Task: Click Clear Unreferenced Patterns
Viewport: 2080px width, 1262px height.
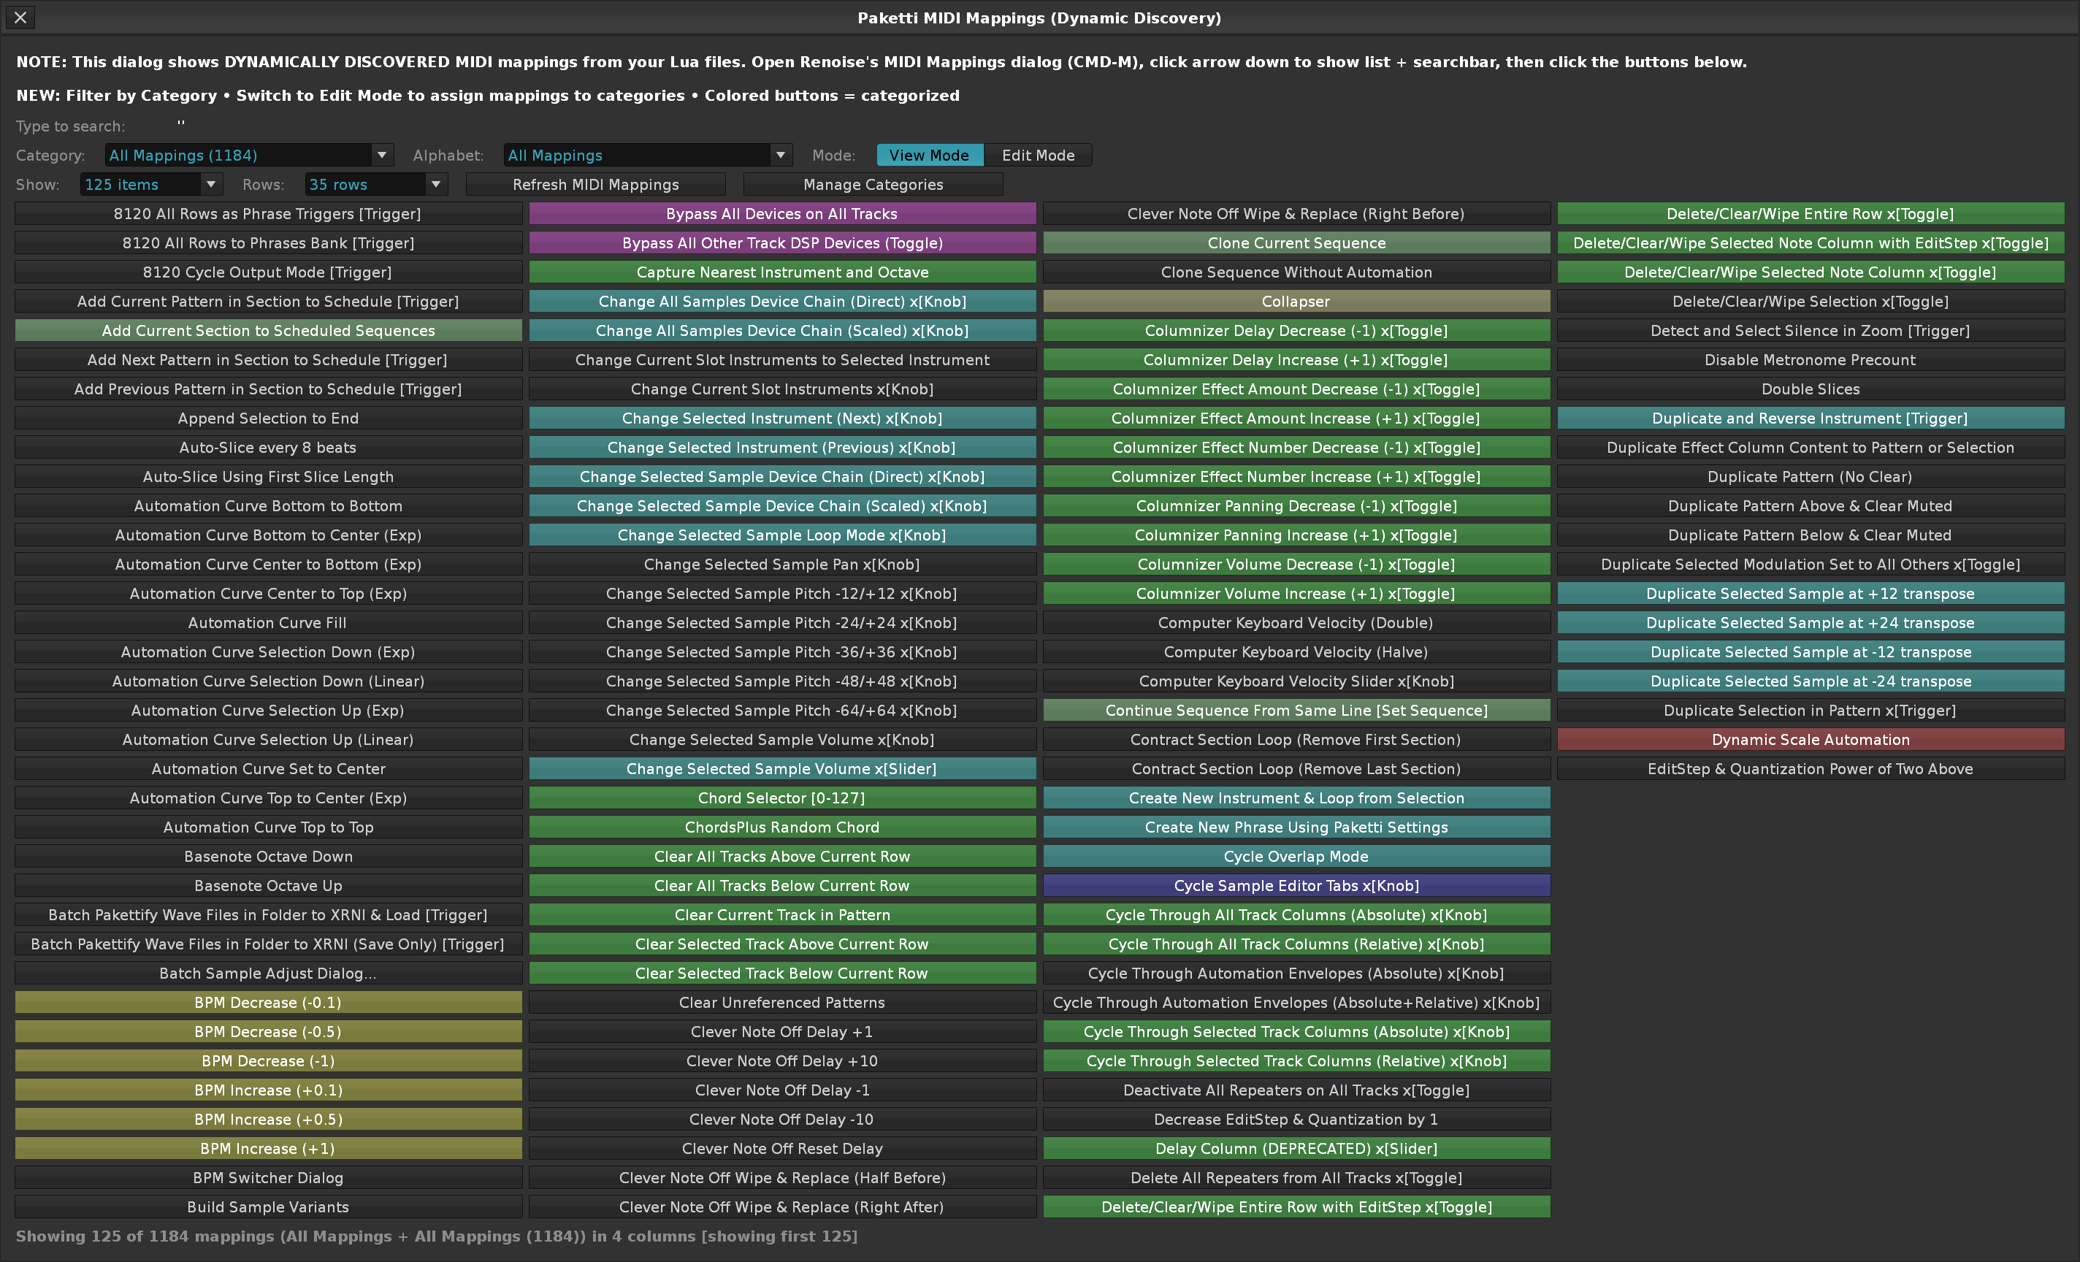Action: (x=782, y=1002)
